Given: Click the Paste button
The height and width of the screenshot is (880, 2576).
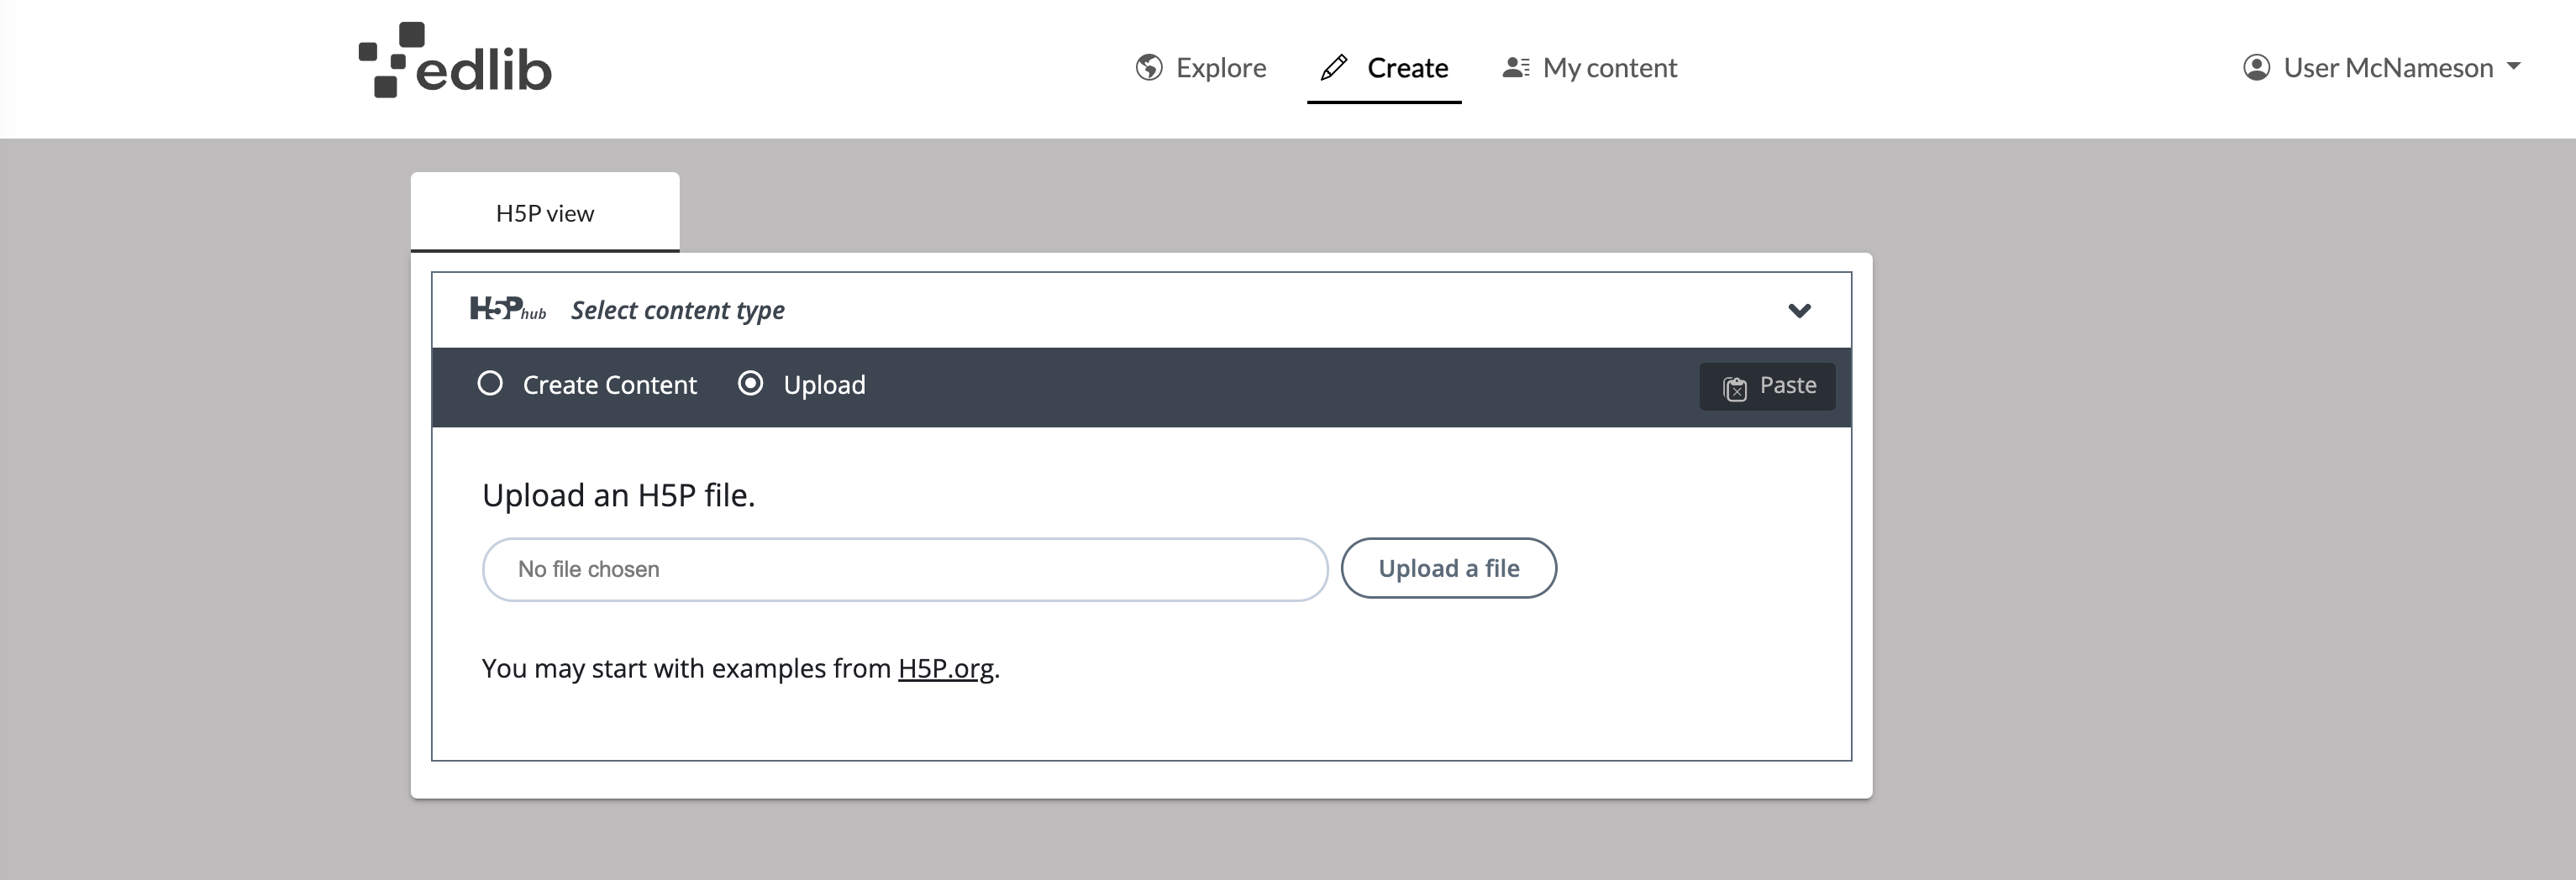Looking at the screenshot, I should pos(1767,386).
